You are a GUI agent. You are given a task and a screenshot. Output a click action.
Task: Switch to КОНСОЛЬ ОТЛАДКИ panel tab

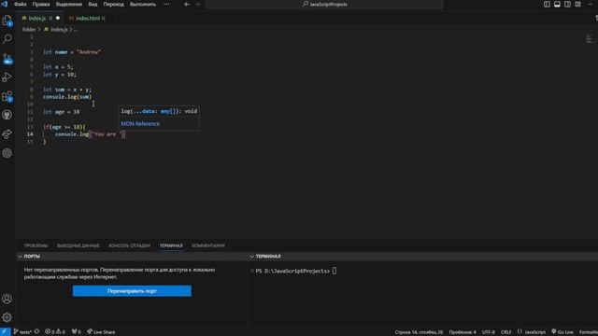click(130, 245)
